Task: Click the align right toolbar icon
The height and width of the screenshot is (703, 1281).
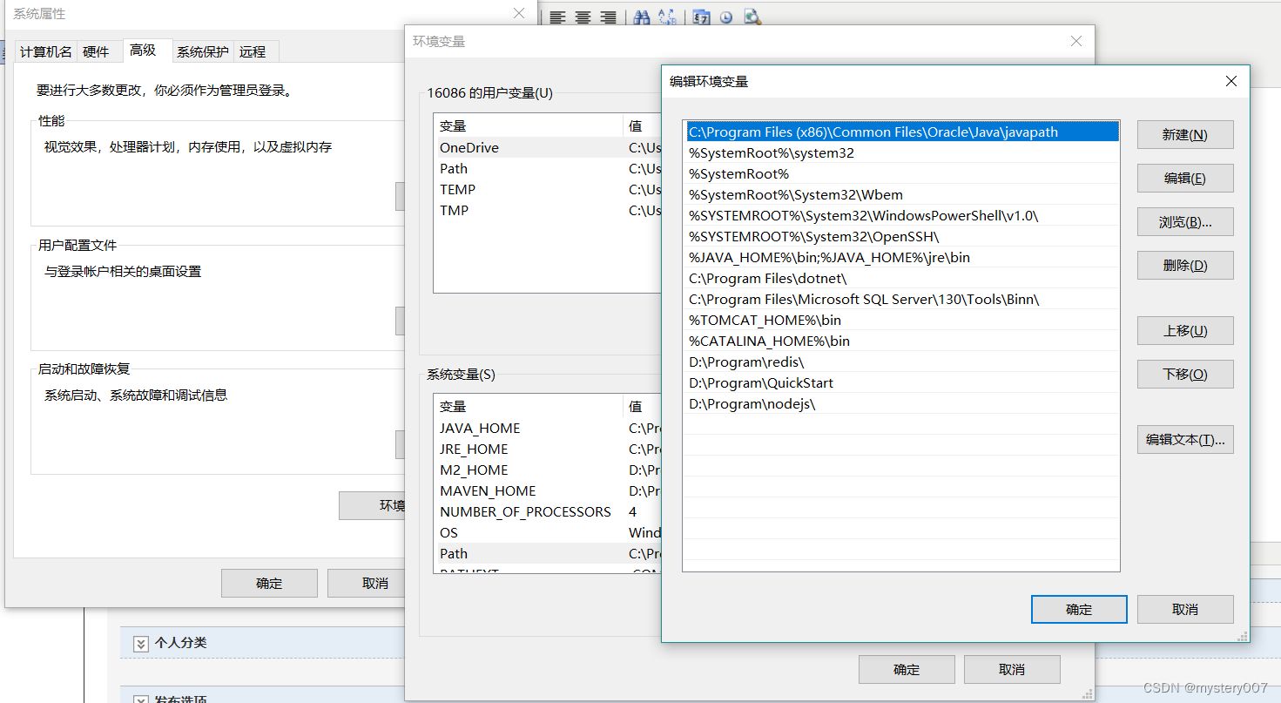Action: (x=608, y=17)
